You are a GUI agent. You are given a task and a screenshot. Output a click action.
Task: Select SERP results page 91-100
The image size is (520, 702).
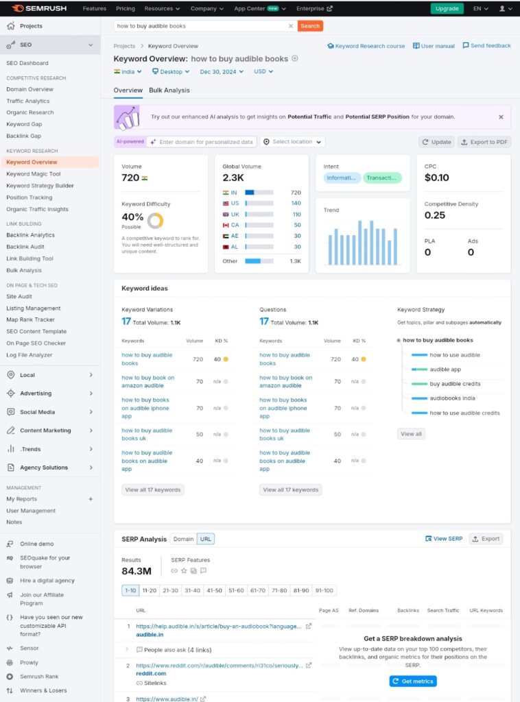click(324, 590)
